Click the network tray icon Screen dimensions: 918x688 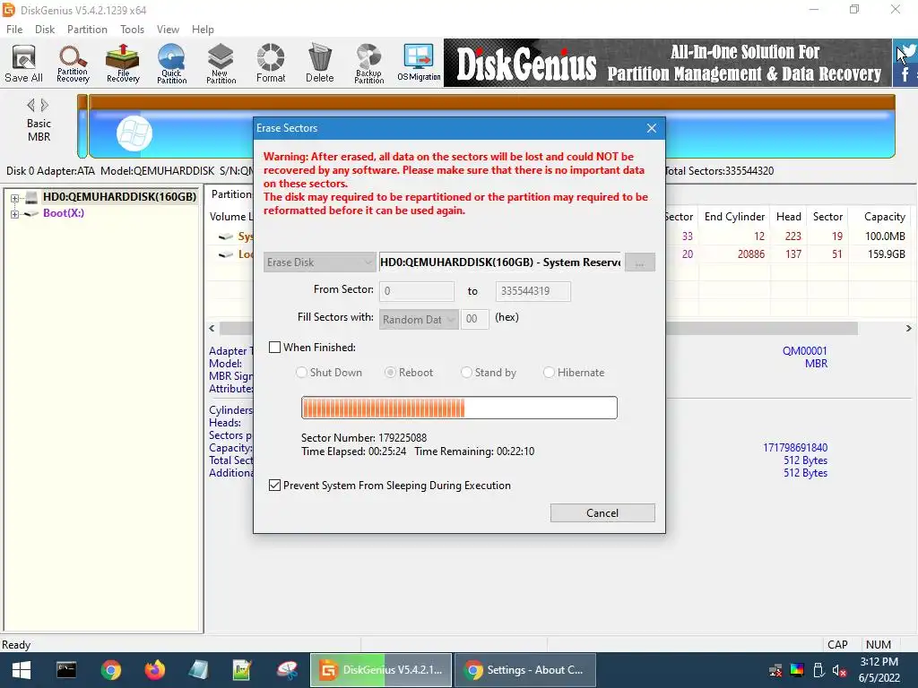point(775,670)
